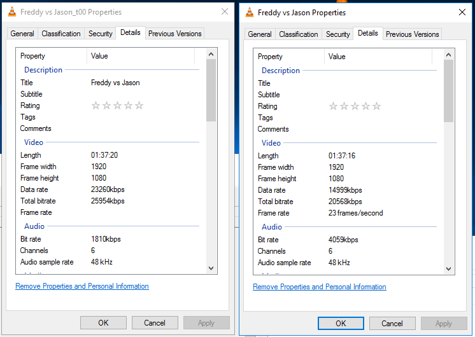Click Total bitrate value 25954kbps
The width and height of the screenshot is (475, 337).
click(108, 201)
